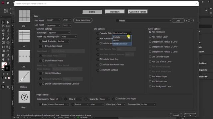Check Include Work Week

click(x=43, y=46)
